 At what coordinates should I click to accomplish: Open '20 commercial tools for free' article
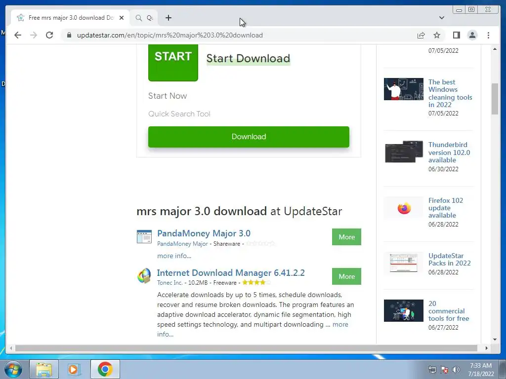449,311
